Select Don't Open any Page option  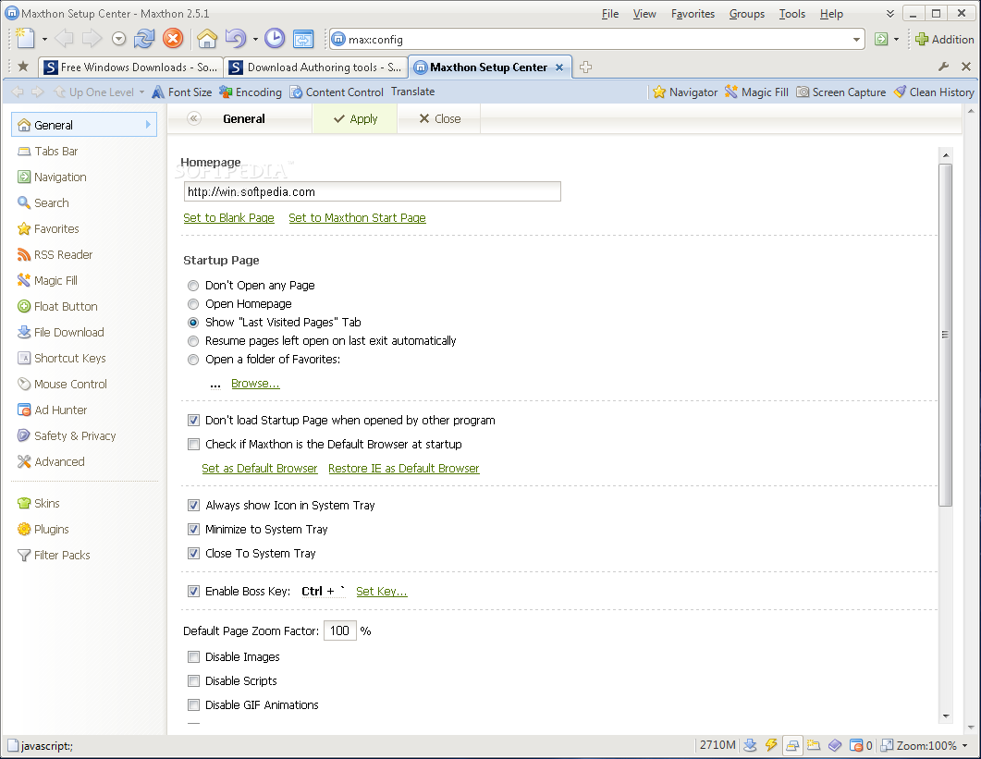click(x=193, y=286)
